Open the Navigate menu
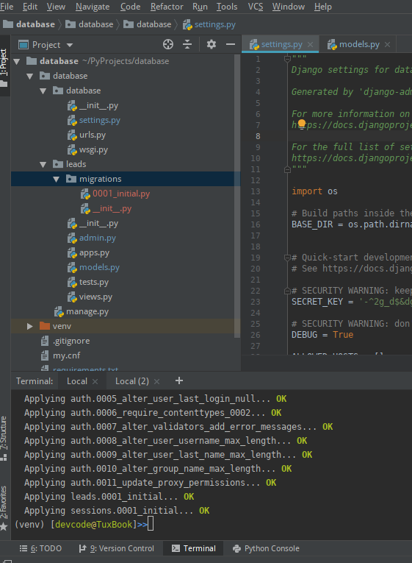Viewport: 412px width, 563px height. click(x=93, y=7)
